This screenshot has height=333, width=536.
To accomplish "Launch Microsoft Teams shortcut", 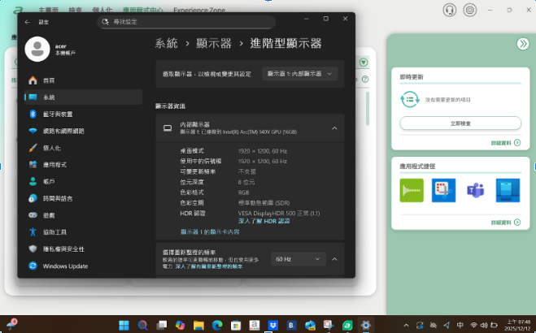I will [475, 191].
